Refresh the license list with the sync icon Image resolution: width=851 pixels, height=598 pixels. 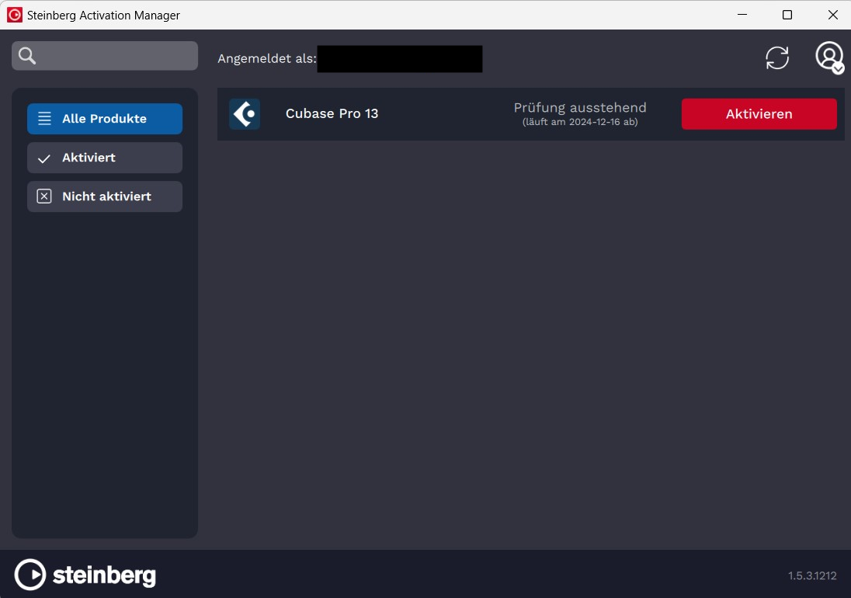pyautogui.click(x=776, y=57)
